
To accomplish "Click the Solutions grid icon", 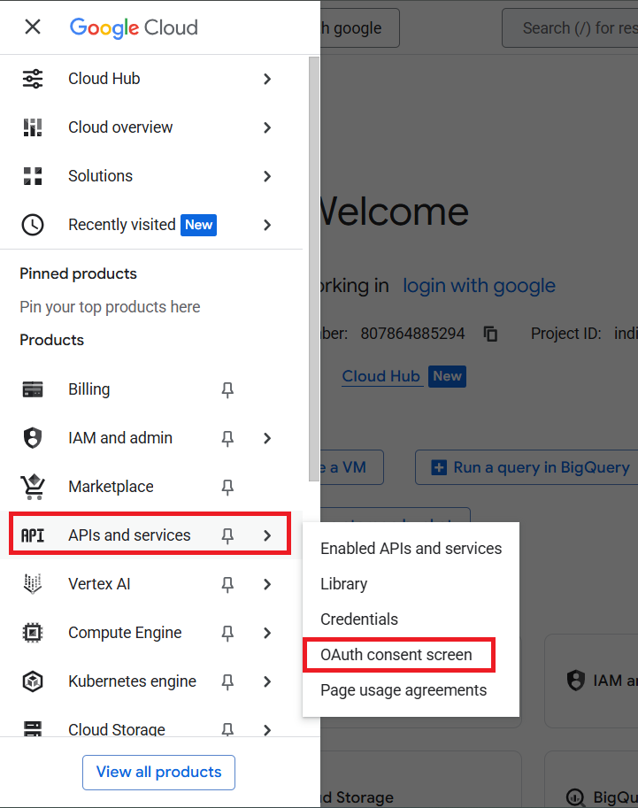I will click(33, 176).
